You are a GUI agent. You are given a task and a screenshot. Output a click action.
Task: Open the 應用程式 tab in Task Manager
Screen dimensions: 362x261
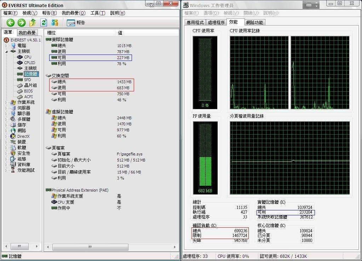195,22
